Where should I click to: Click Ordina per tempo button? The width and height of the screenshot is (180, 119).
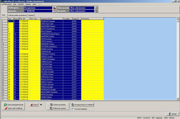(x=58, y=105)
